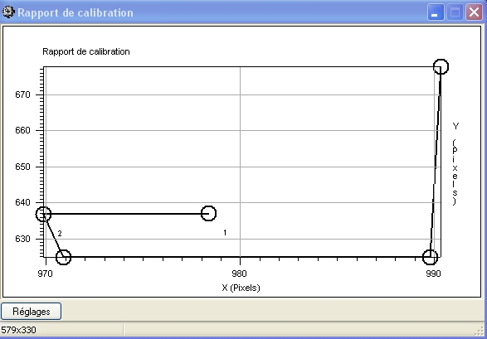The image size is (487, 339).
Task: Click the point label 1 on the chart
Action: click(225, 233)
